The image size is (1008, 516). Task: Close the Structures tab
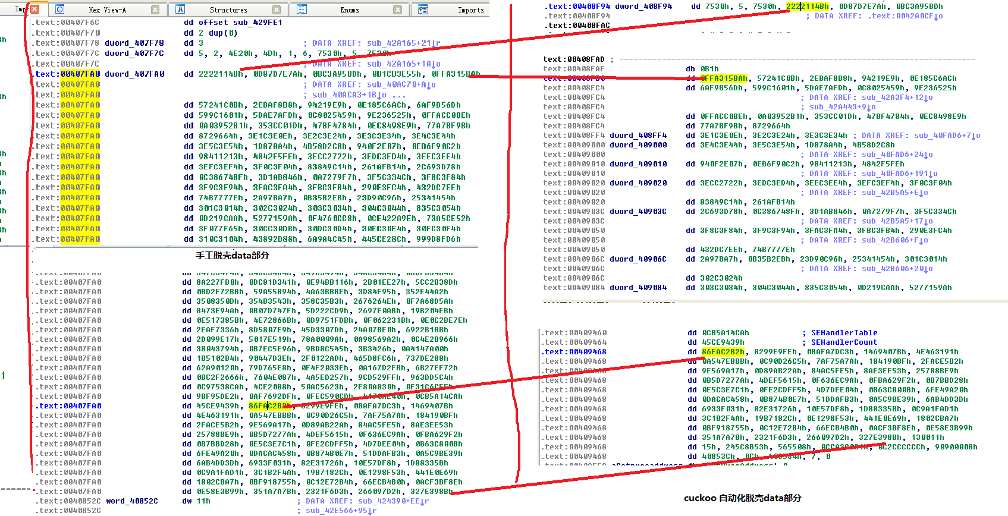(x=277, y=10)
